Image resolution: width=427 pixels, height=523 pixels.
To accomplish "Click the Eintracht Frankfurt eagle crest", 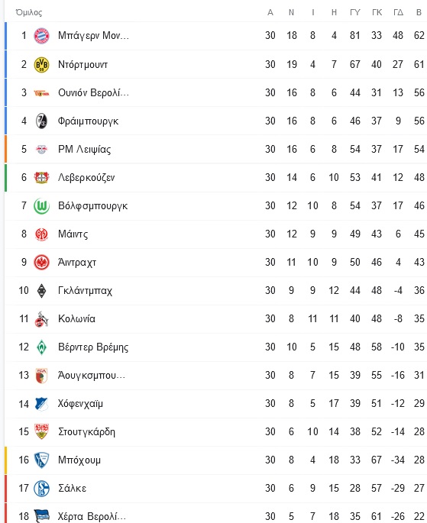I will tap(42, 263).
